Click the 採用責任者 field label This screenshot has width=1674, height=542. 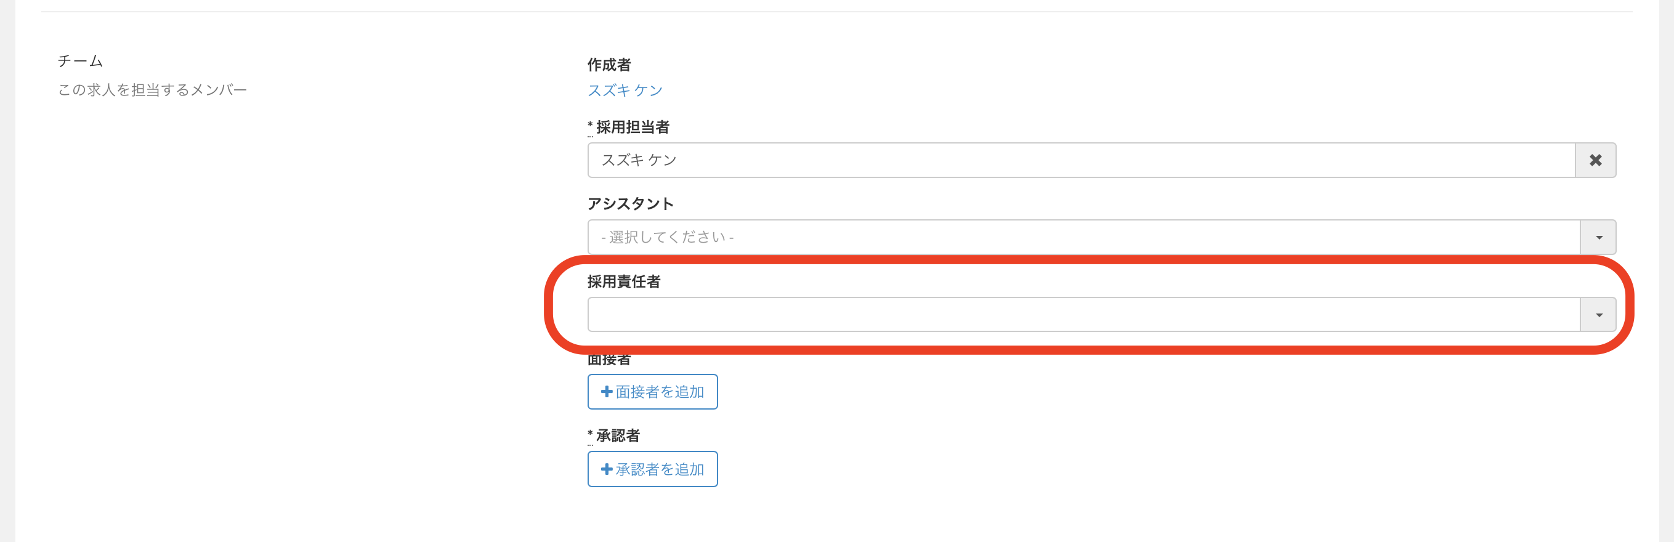[x=623, y=281]
